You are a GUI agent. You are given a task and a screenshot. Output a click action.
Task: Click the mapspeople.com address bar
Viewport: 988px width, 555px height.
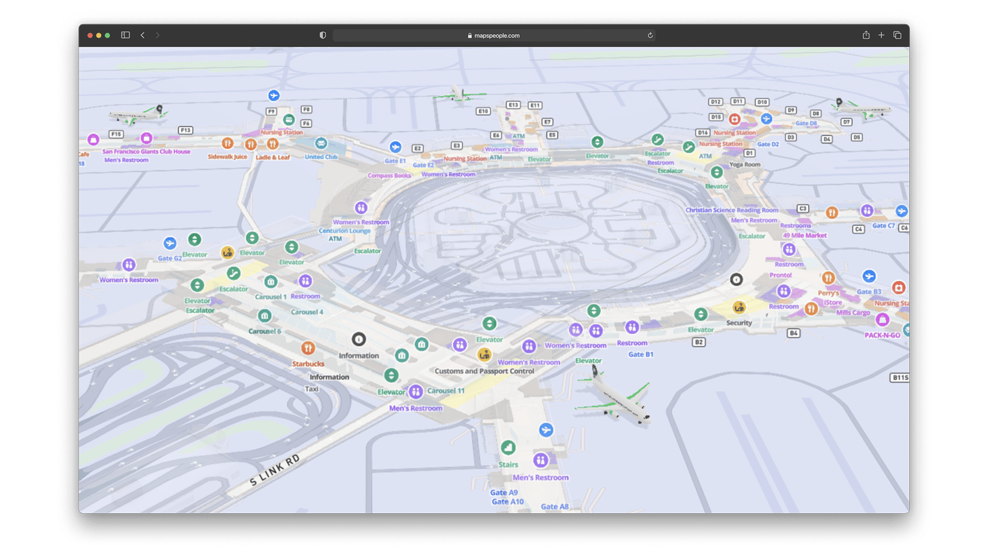click(493, 35)
